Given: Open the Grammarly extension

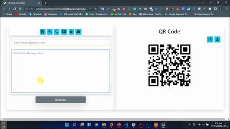Looking at the screenshot, I should click(134, 9).
